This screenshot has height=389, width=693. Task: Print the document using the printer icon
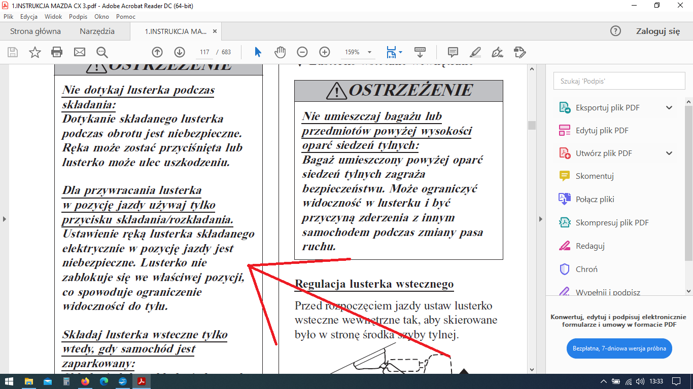57,52
